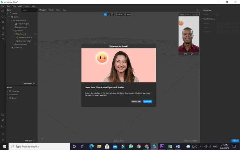Open the View menu in menu bar
Image resolution: width=240 pixels, height=150 pixels.
(x=14, y=6)
